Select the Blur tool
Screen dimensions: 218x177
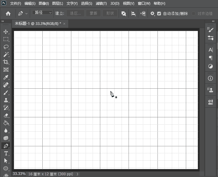tap(6, 130)
